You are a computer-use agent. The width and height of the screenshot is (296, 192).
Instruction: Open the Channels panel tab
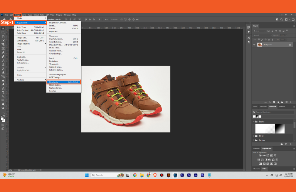coord(256,169)
